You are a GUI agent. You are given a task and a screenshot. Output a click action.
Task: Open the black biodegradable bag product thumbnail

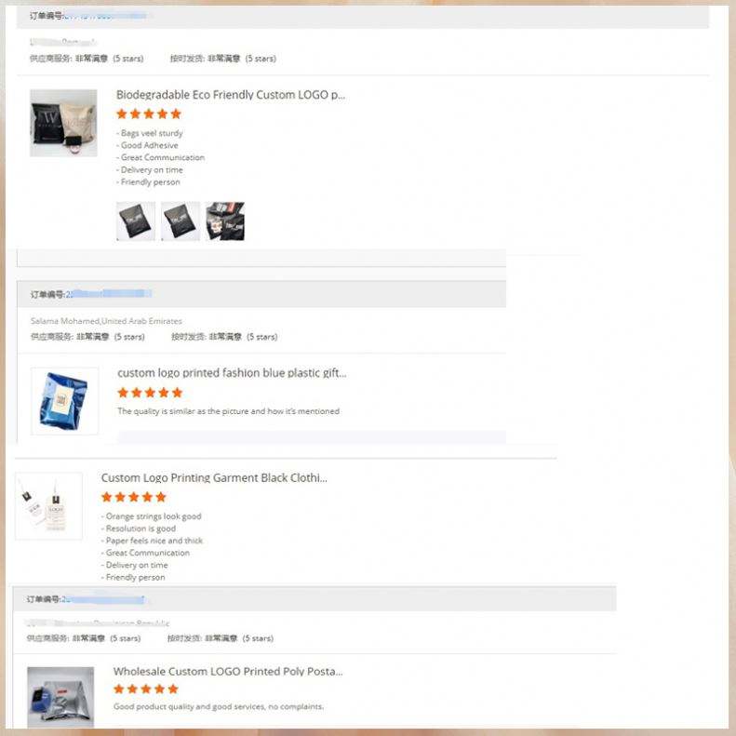click(63, 123)
